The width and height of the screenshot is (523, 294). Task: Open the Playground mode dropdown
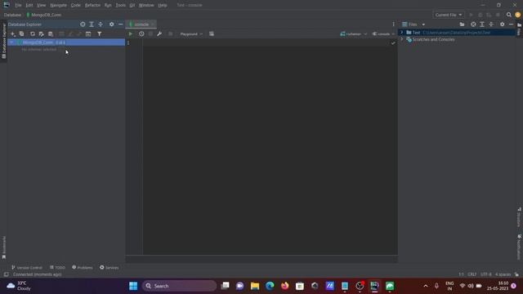tap(191, 34)
